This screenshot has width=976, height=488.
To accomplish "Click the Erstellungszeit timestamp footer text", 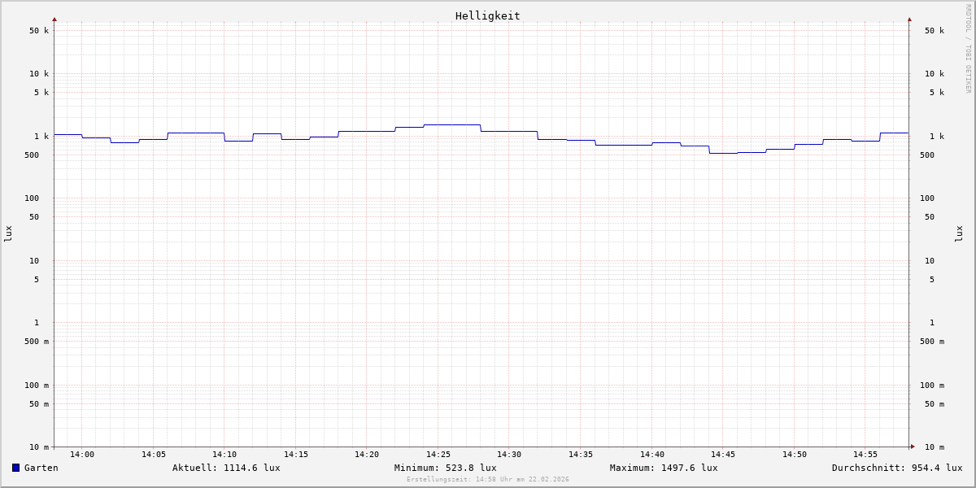I will tap(488, 480).
